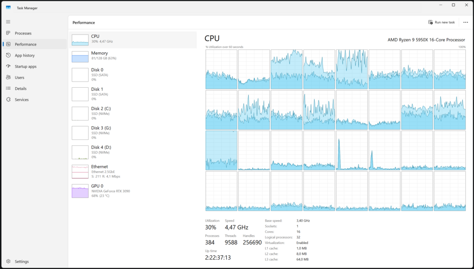Click the first logical processor graph
This screenshot has height=269, width=474.
coord(221,69)
